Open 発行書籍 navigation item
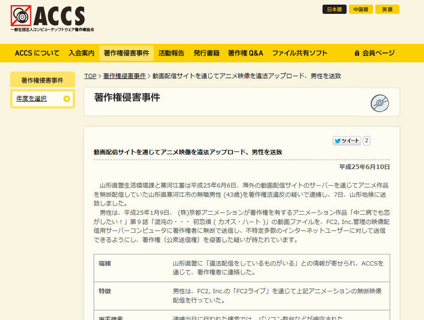The width and height of the screenshot is (424, 320). tap(206, 53)
